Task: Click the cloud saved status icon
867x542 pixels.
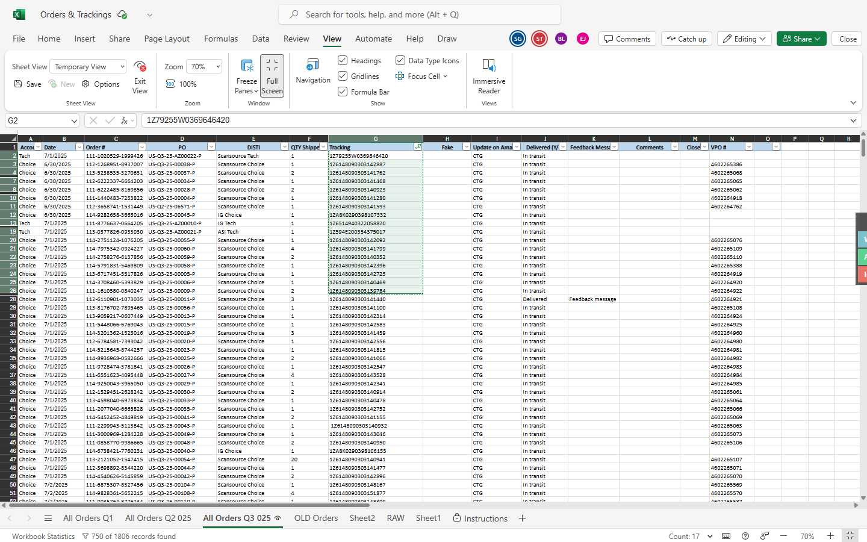Action: click(x=122, y=14)
